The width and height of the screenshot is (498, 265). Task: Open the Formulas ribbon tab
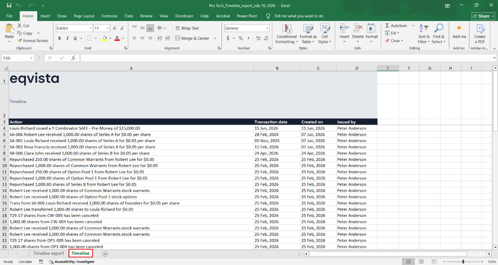tap(110, 16)
